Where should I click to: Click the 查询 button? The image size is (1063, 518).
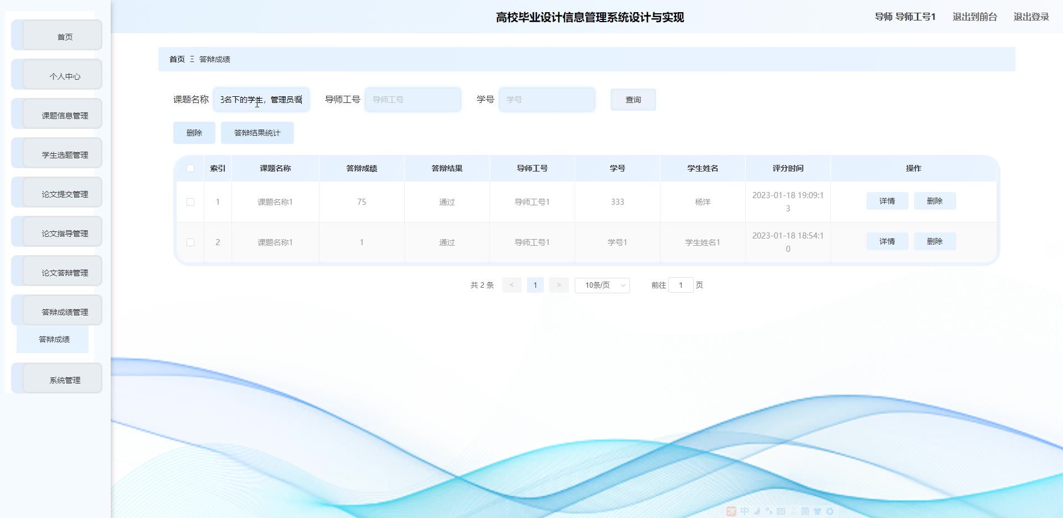(x=633, y=100)
